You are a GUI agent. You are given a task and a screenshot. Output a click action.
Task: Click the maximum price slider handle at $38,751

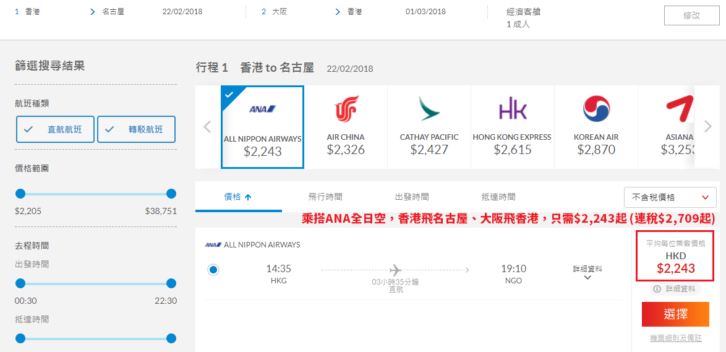(171, 194)
